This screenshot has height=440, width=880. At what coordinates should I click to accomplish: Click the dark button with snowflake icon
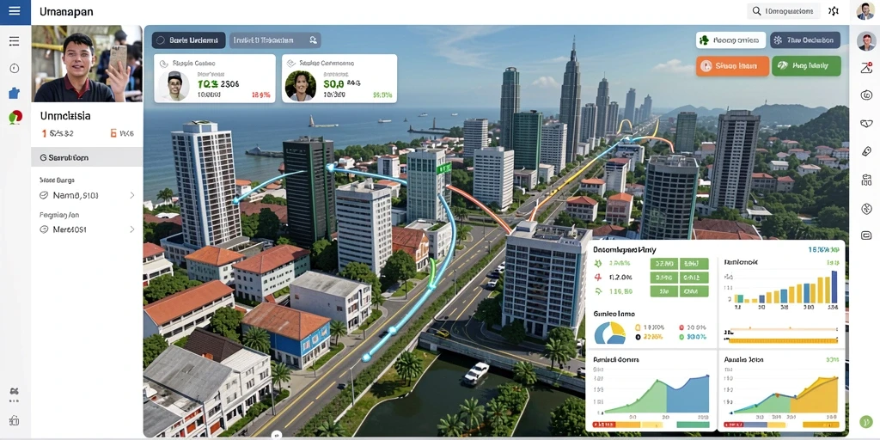(805, 40)
